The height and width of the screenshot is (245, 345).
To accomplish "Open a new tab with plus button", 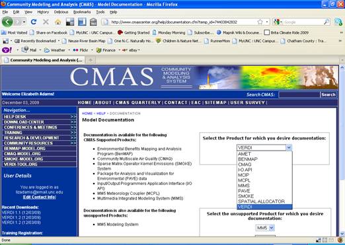I will click(x=91, y=60).
